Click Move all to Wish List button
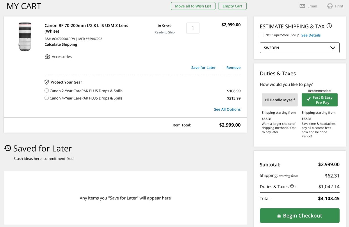This screenshot has height=227, width=349. (193, 6)
